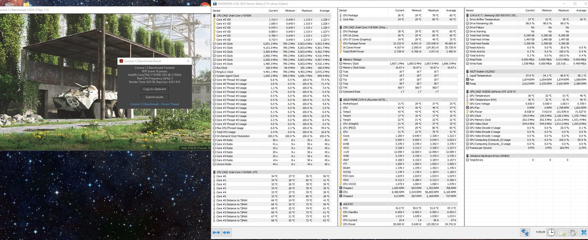588x240 pixels.
Task: Open HWiNFO sensor settings gear icon
Action: (x=572, y=233)
